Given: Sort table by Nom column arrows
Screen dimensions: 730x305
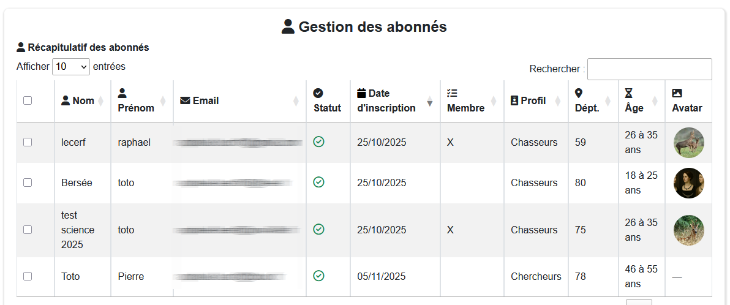Looking at the screenshot, I should 101,100.
